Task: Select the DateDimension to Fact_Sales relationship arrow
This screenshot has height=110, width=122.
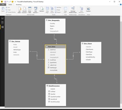Action: [x=56, y=79]
